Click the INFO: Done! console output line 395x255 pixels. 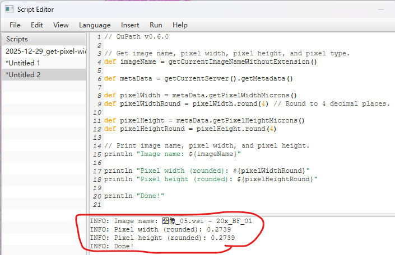pyautogui.click(x=112, y=246)
